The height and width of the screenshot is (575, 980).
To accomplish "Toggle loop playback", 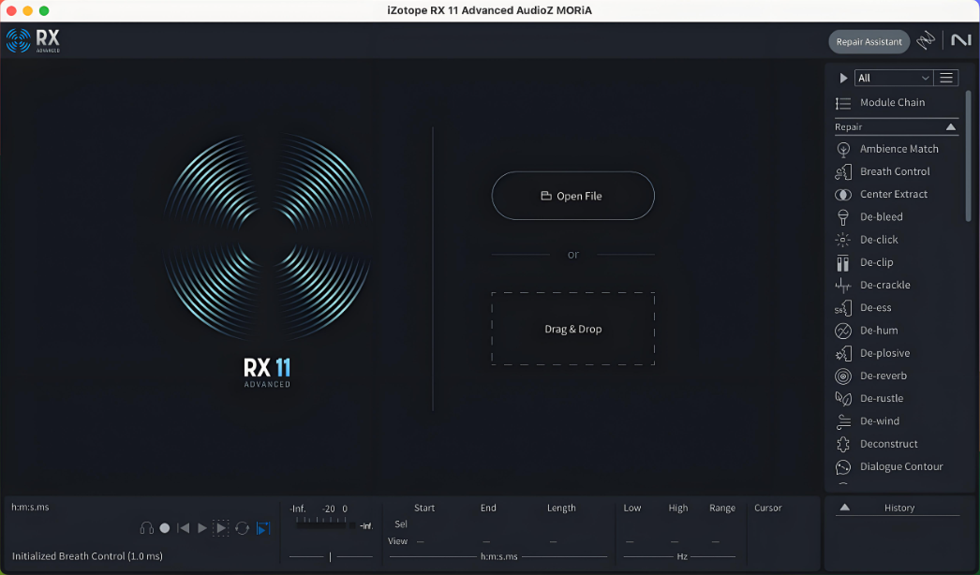I will pyautogui.click(x=243, y=528).
